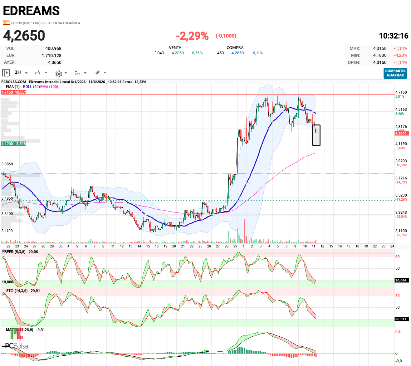Toggle the side panel expand icon
411x366 pixels.
pos(6,73)
